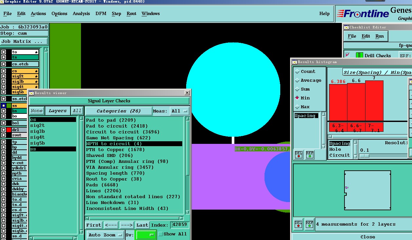
Task: Click the All layers button
Action: [x=77, y=111]
